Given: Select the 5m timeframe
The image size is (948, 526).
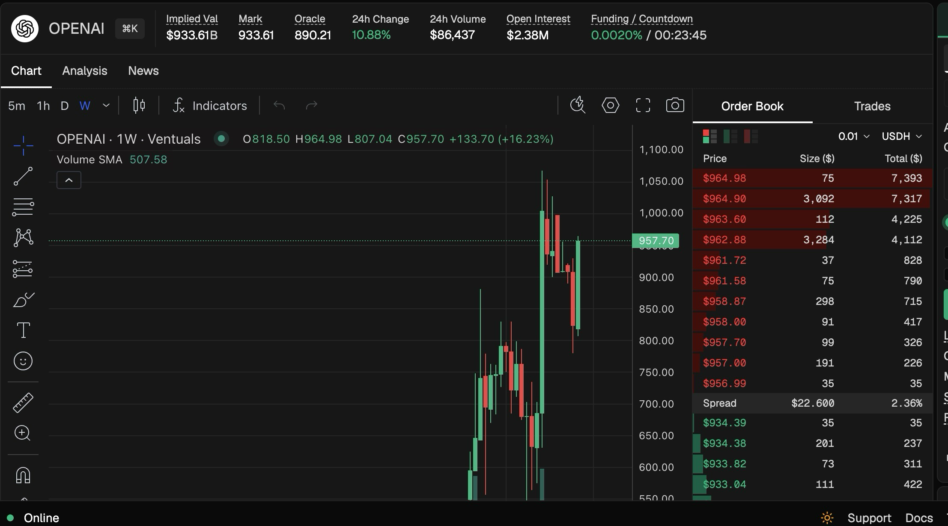Looking at the screenshot, I should [17, 106].
